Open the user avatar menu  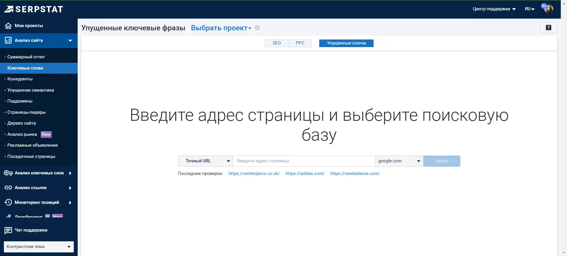point(549,9)
